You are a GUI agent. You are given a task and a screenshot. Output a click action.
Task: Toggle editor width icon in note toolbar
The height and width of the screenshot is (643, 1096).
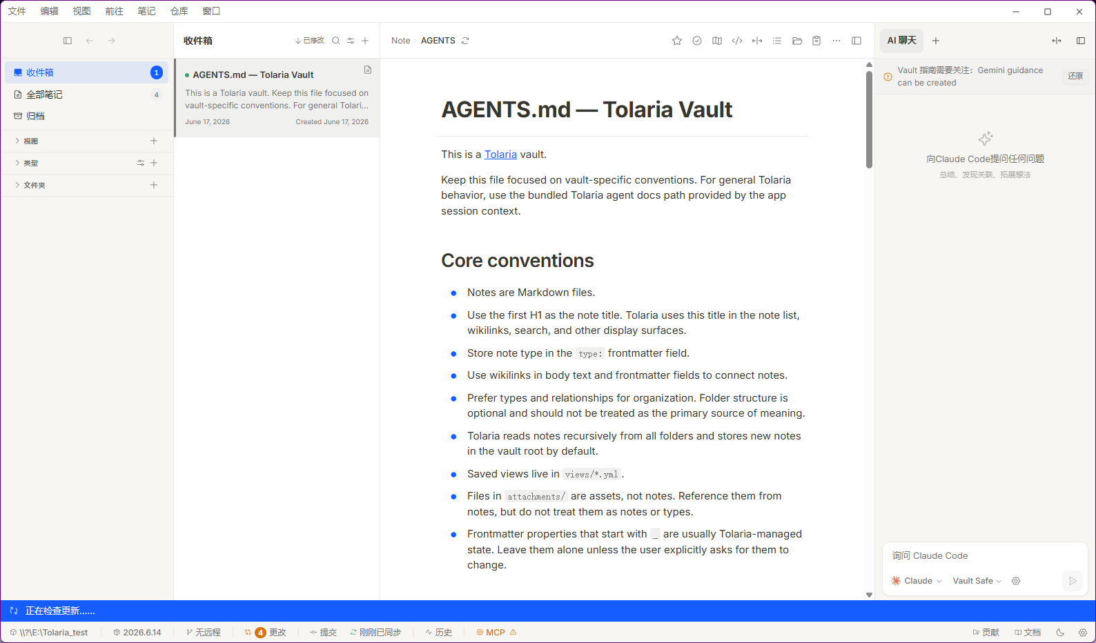pos(757,41)
